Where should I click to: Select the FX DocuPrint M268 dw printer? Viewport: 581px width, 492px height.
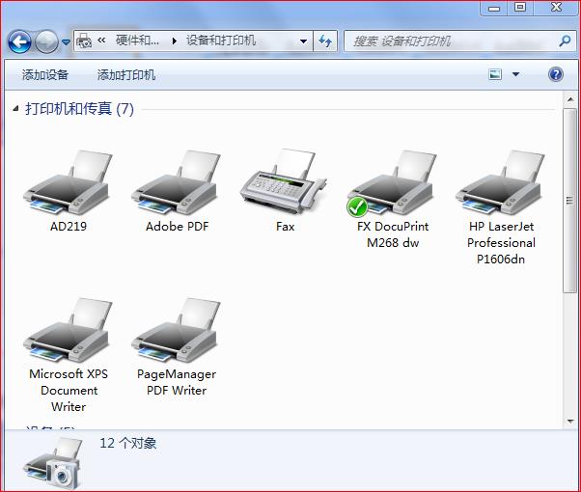(x=392, y=183)
